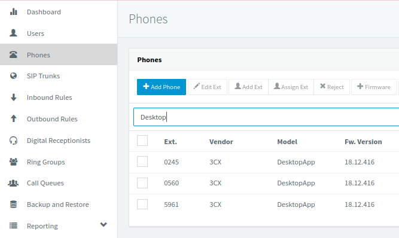399x238 pixels.
Task: Click the Digital Receptionists headset icon
Action: tap(13, 141)
